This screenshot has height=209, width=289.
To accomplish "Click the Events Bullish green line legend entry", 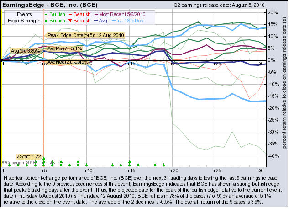I will point(52,14).
